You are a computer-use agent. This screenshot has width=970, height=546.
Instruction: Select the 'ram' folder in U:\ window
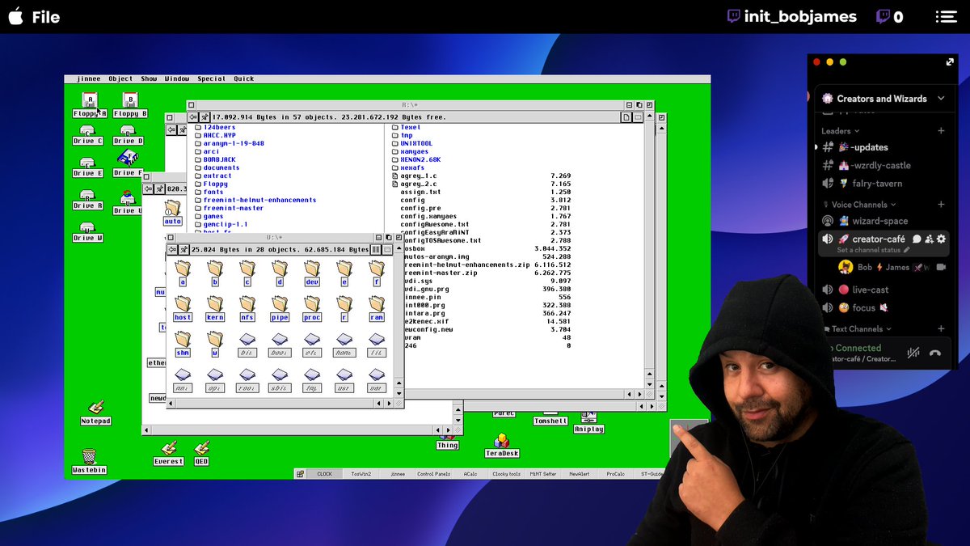click(377, 308)
